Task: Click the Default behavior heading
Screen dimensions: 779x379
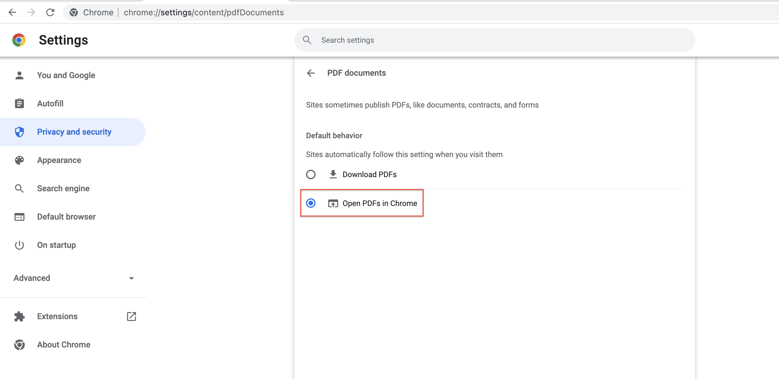Action: tap(334, 135)
